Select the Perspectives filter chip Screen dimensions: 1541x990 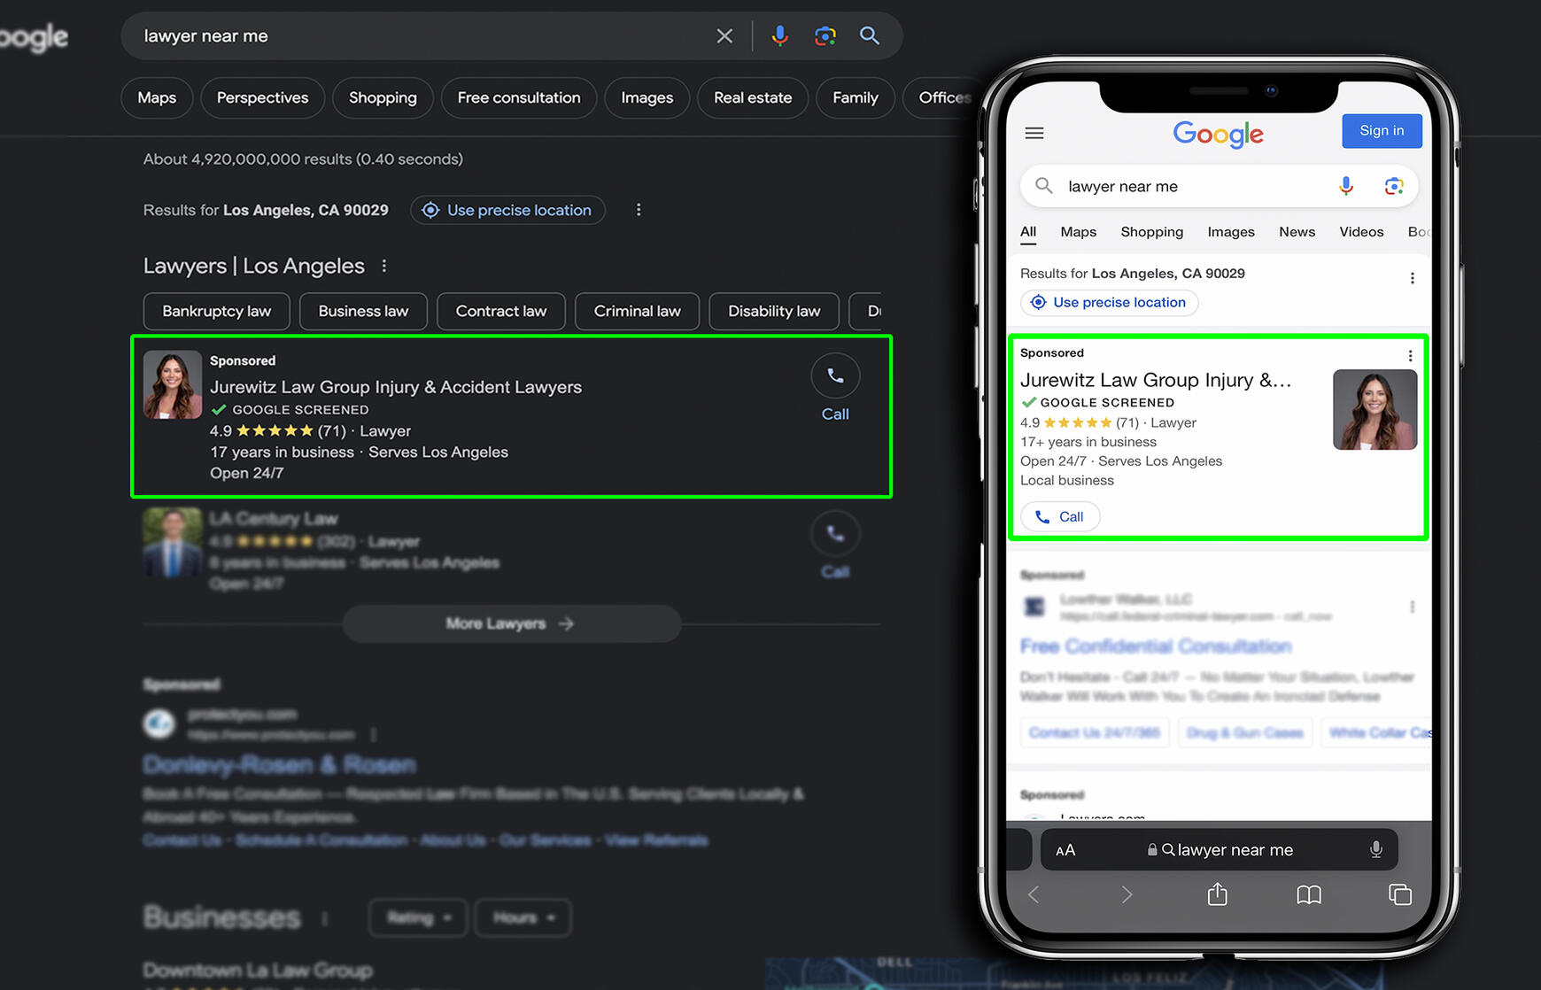coord(262,98)
